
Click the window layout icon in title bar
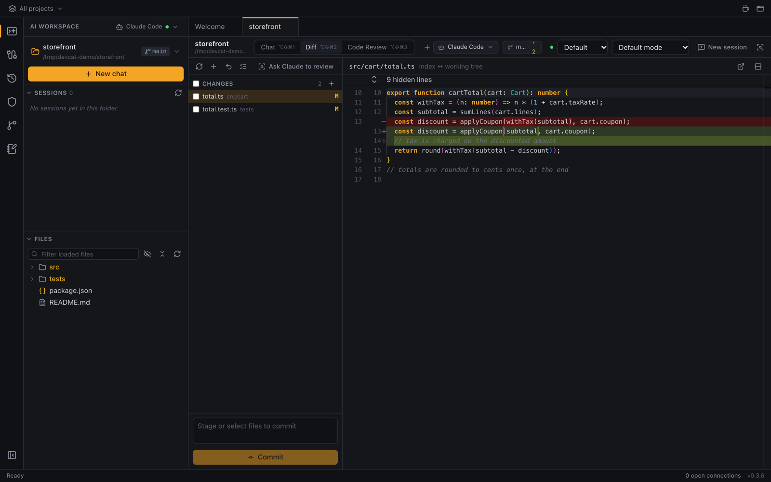[x=760, y=9]
